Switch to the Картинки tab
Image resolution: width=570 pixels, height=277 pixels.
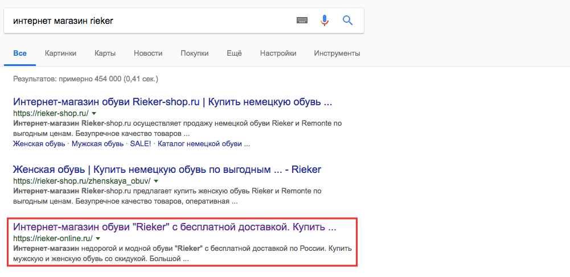tap(60, 53)
